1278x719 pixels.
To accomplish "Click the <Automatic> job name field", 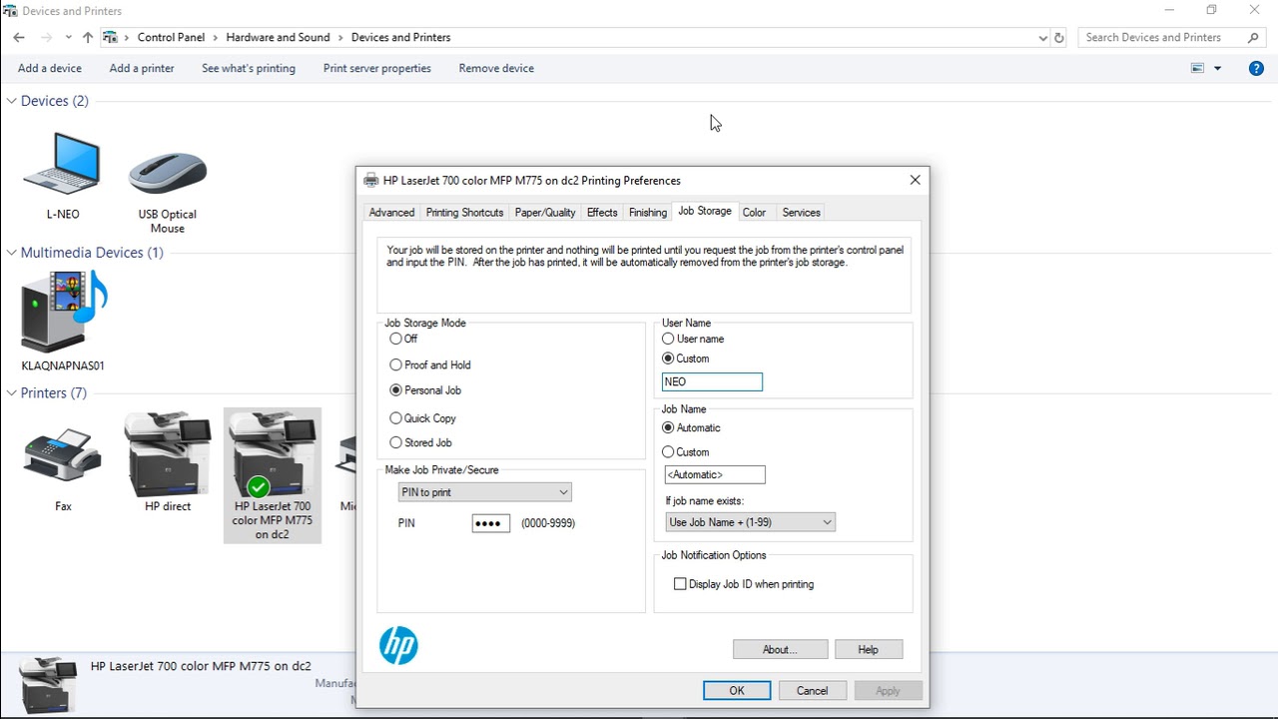I will (x=715, y=475).
